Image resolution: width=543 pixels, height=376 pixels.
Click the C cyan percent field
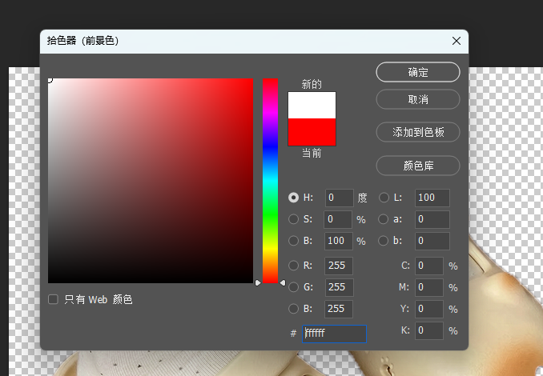coord(429,266)
